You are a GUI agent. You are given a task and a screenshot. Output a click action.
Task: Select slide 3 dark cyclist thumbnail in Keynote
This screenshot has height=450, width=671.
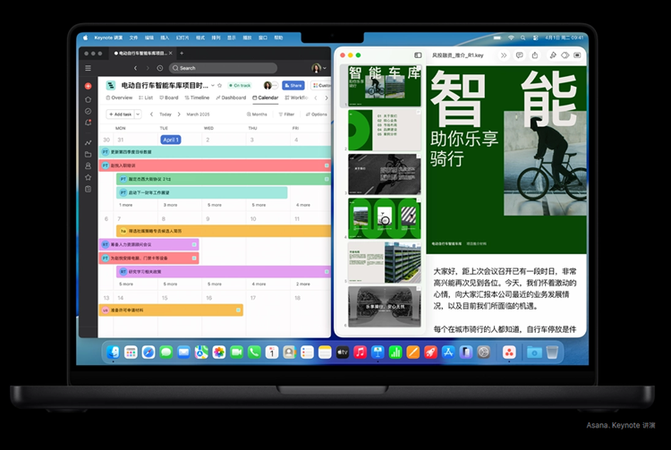click(385, 174)
